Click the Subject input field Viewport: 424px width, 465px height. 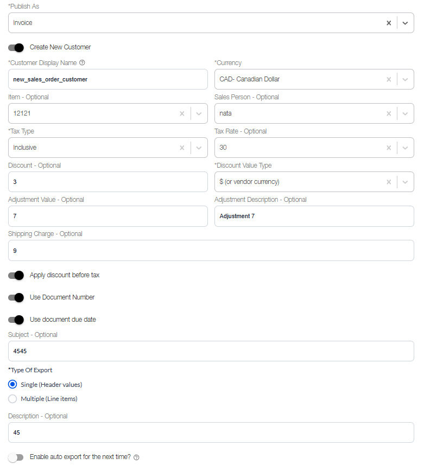tap(211, 351)
